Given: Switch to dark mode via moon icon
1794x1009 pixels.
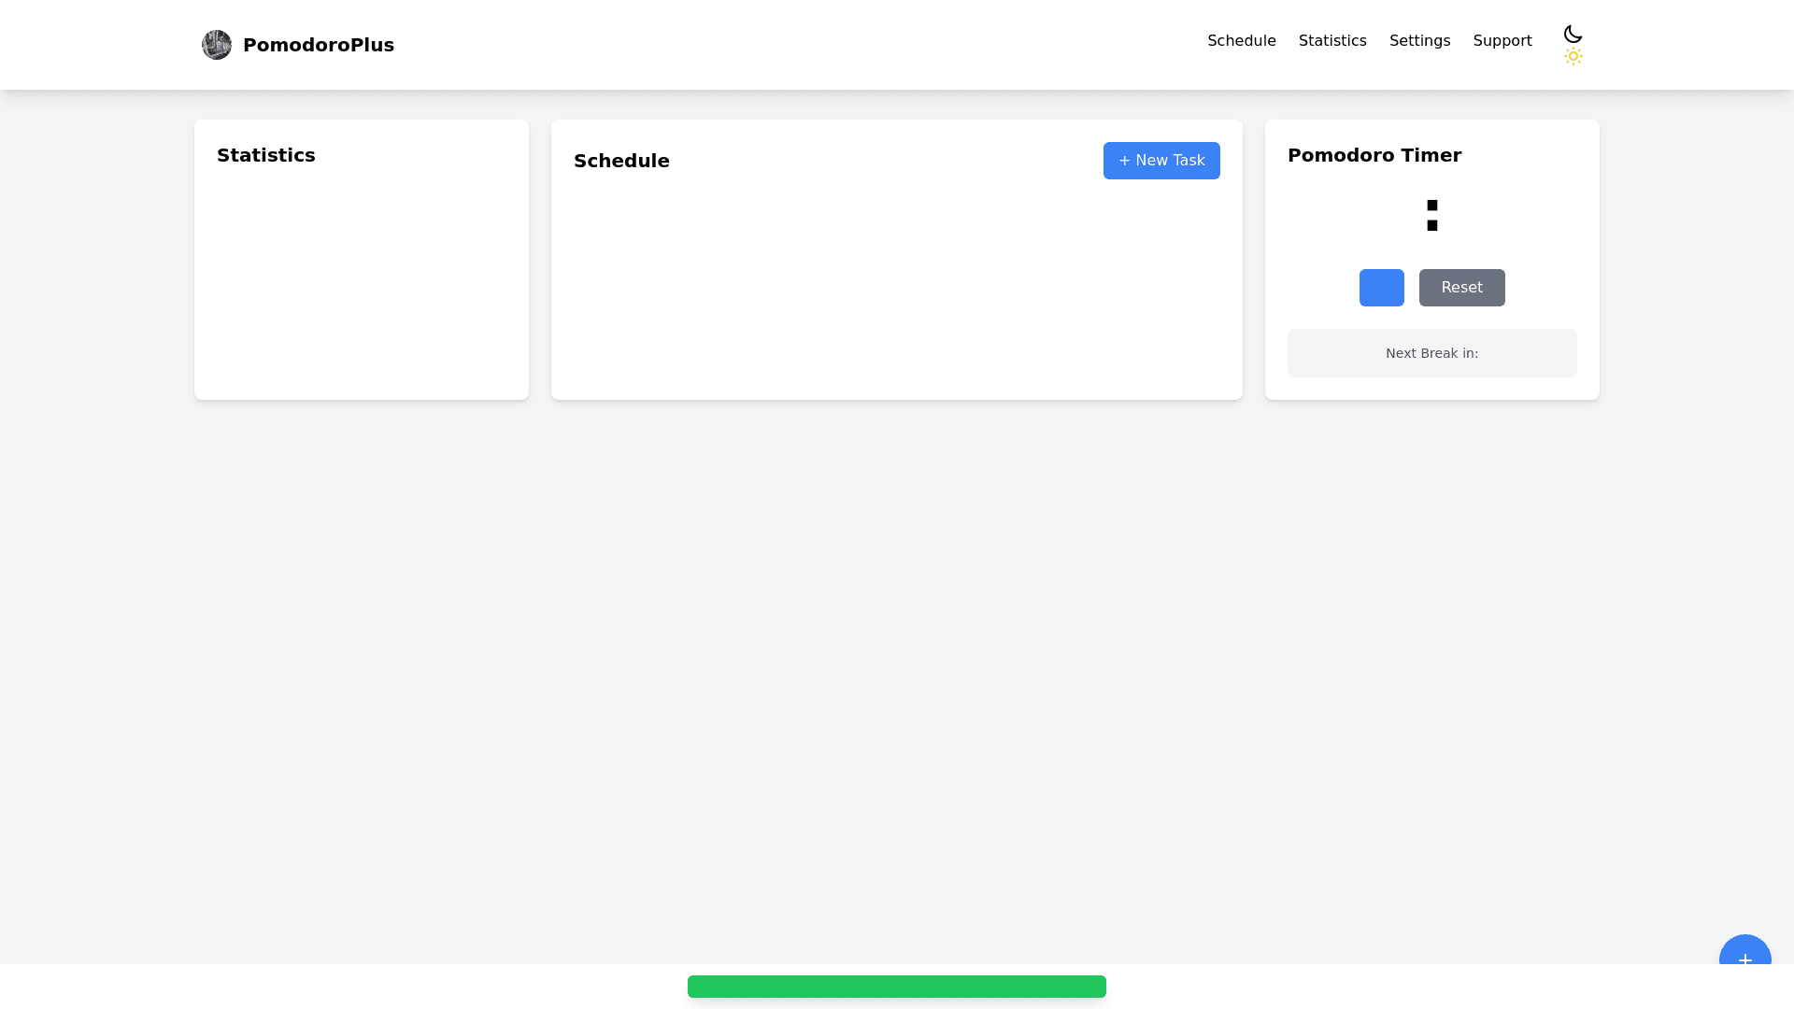Looking at the screenshot, I should click(1573, 35).
